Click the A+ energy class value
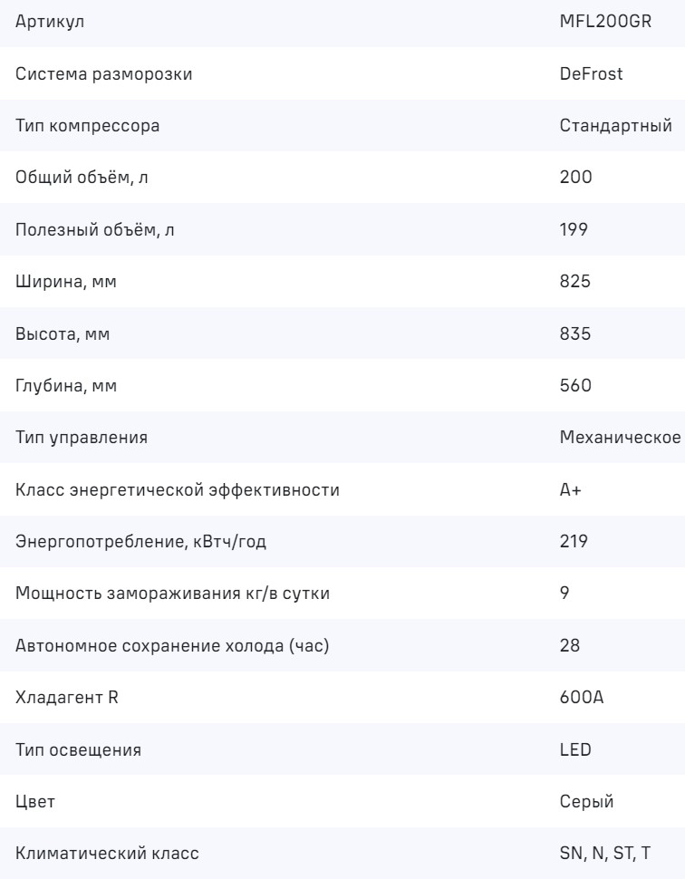This screenshot has height=879, width=685. point(570,490)
